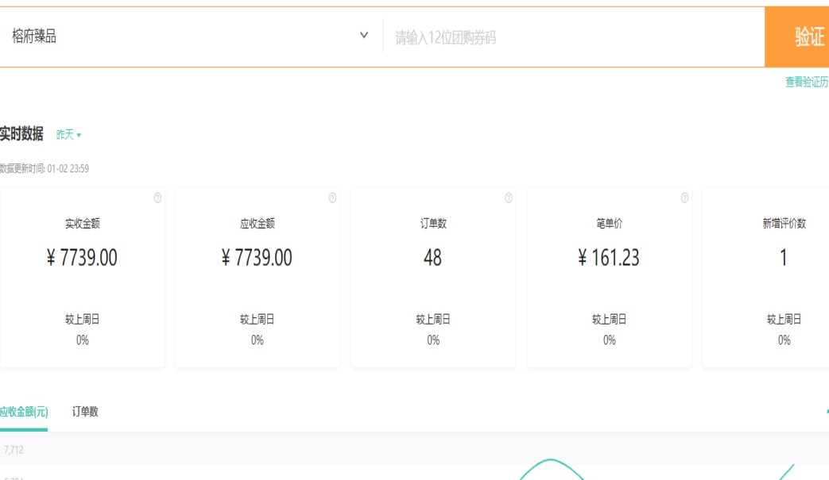Click help icon on 笔单价 card
829x480 pixels.
684,198
